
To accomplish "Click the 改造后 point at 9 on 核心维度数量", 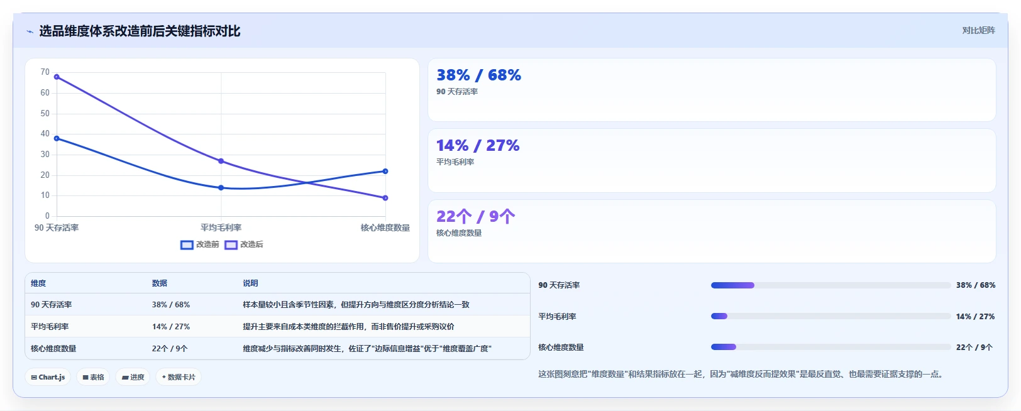I will (x=385, y=198).
